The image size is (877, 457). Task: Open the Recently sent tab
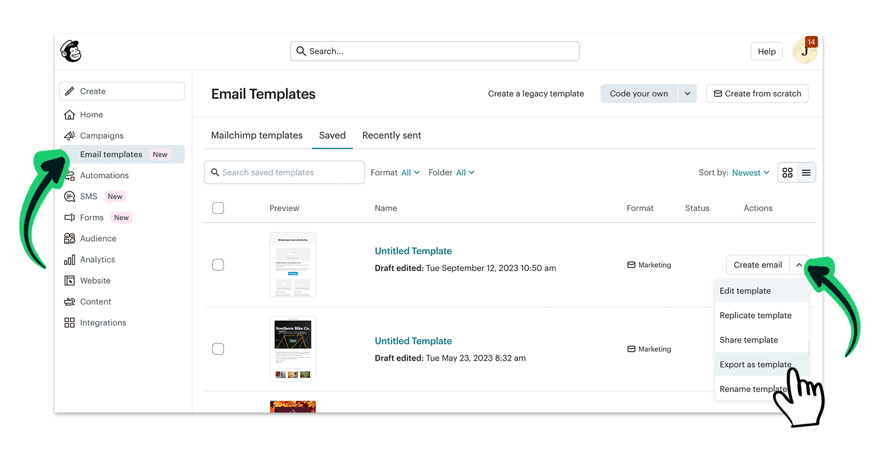point(392,135)
